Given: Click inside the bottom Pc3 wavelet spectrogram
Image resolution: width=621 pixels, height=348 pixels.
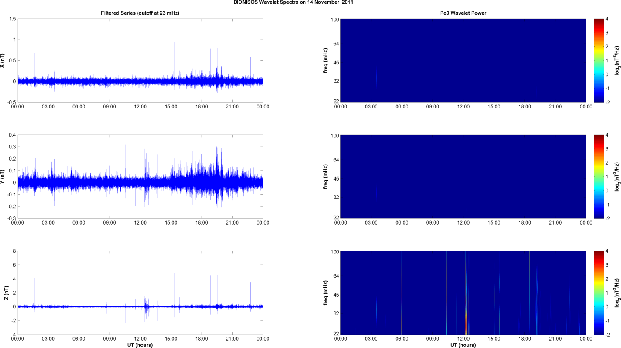Looking at the screenshot, I should click(463, 293).
